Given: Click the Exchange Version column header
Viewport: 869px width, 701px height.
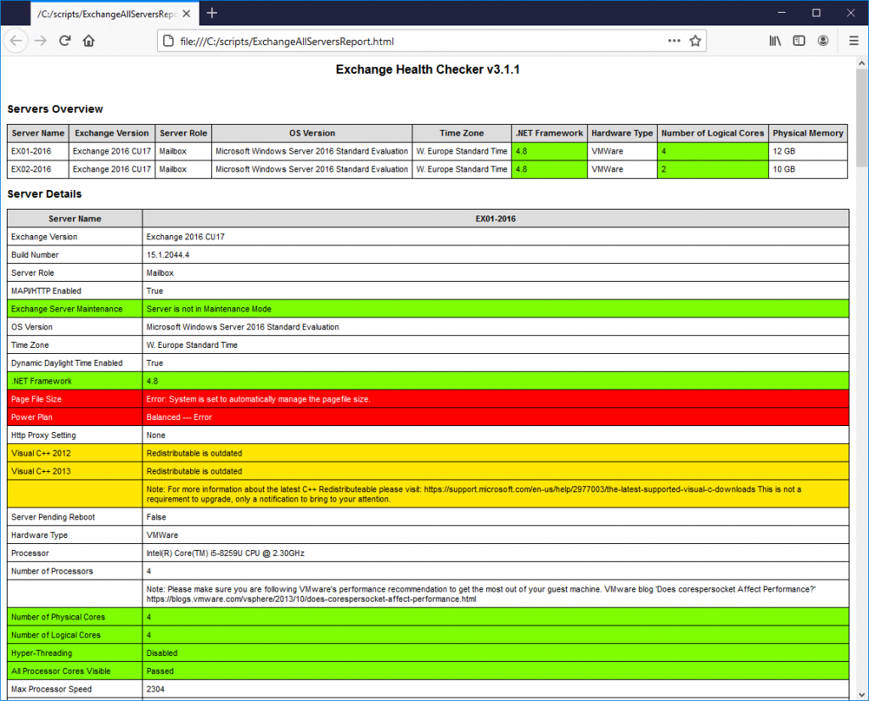Looking at the screenshot, I should click(112, 133).
